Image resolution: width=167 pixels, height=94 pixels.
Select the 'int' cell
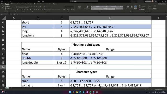(x=38, y=27)
